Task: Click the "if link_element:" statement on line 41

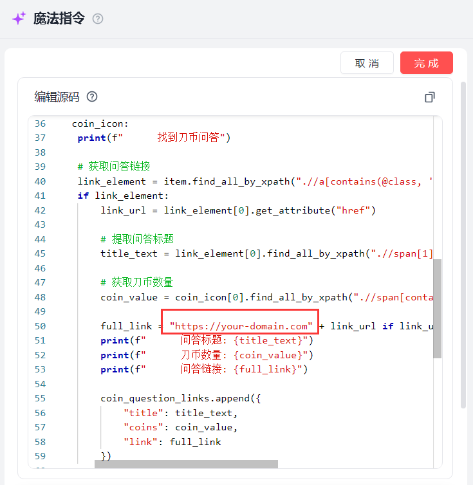Action: [x=123, y=196]
